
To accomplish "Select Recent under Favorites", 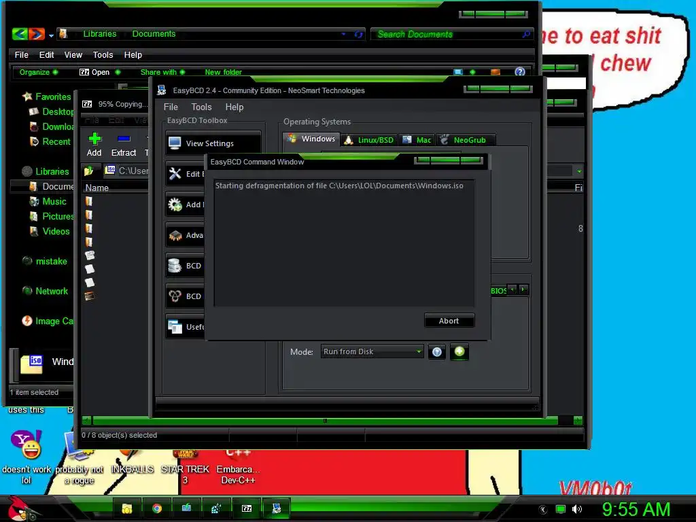I will [50, 141].
